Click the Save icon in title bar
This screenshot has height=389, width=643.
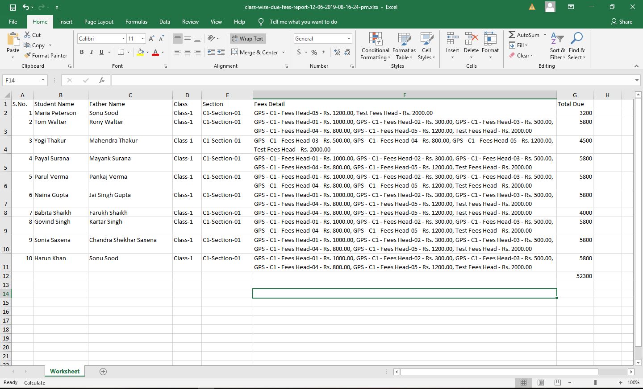pyautogui.click(x=13, y=7)
